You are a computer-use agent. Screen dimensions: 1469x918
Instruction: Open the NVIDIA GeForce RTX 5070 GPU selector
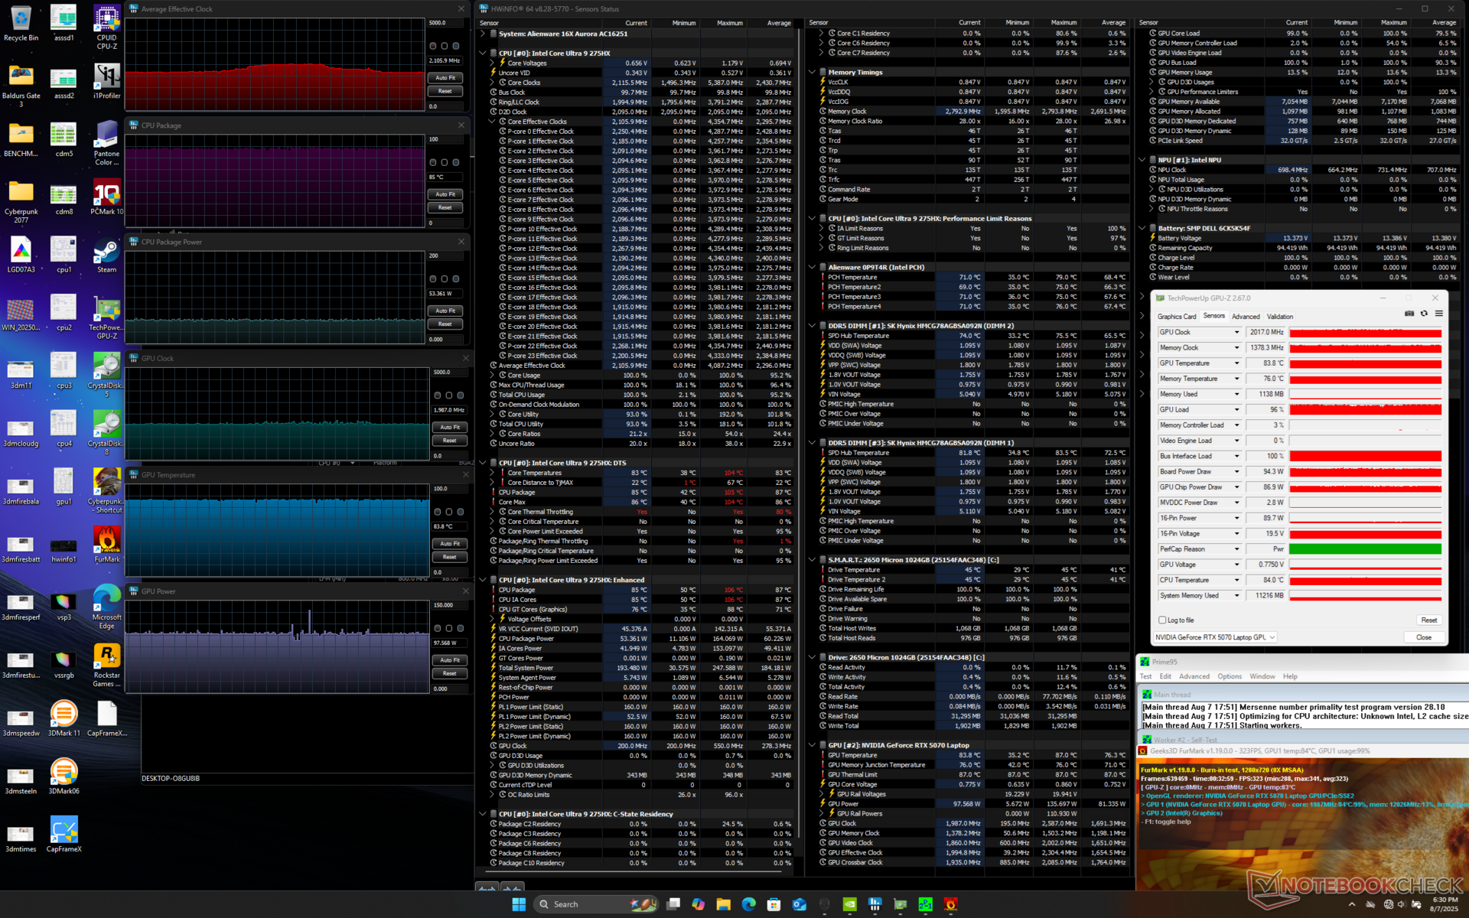(x=1215, y=637)
